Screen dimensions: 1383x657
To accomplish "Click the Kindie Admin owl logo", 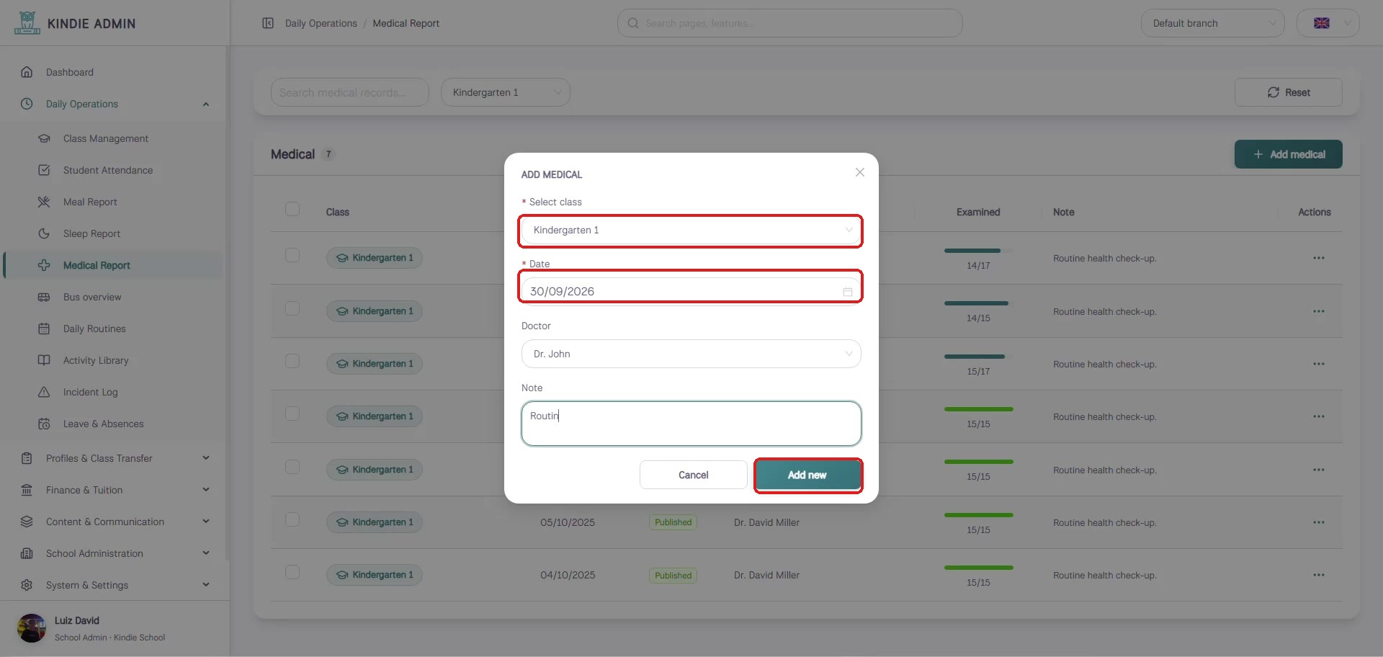I will click(x=27, y=23).
